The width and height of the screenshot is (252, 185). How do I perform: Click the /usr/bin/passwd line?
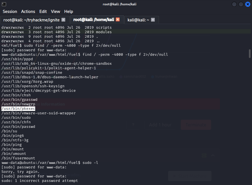click(18, 127)
